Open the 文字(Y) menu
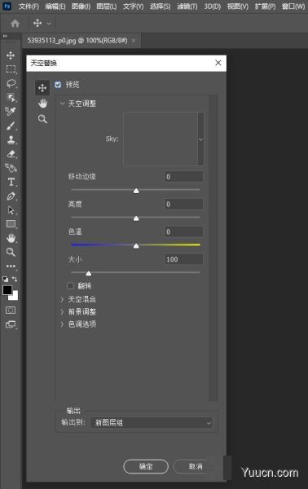This screenshot has width=308, height=489. pyautogui.click(x=133, y=7)
